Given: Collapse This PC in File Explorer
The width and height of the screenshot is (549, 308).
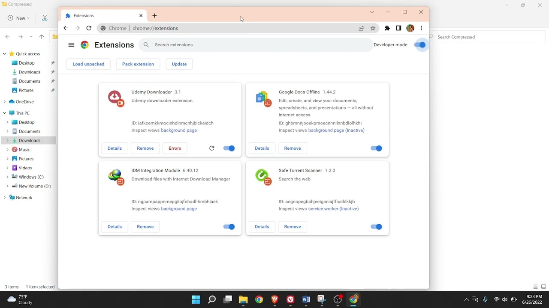Looking at the screenshot, I should click(x=4, y=113).
